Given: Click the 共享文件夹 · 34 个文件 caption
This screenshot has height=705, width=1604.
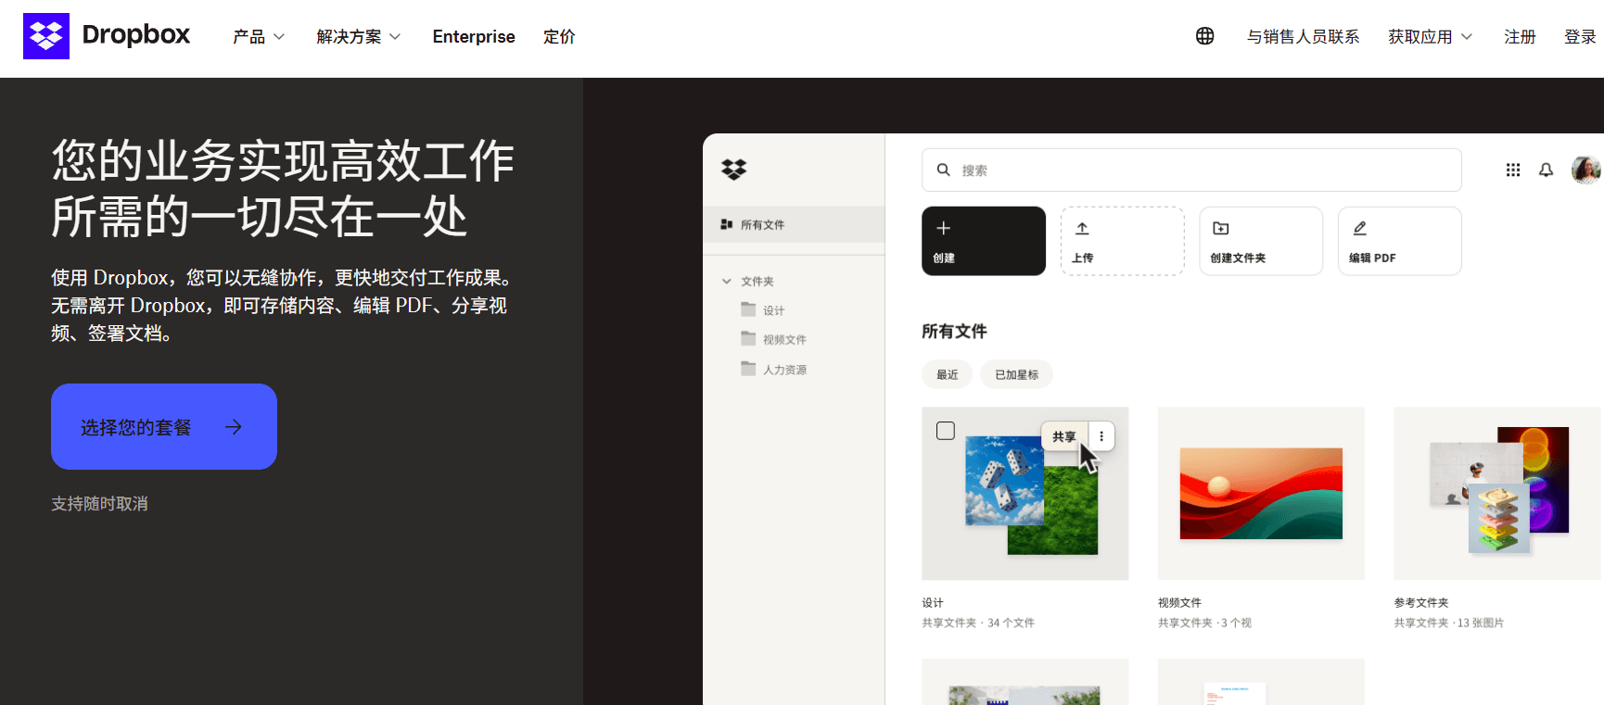Looking at the screenshot, I should [x=978, y=623].
